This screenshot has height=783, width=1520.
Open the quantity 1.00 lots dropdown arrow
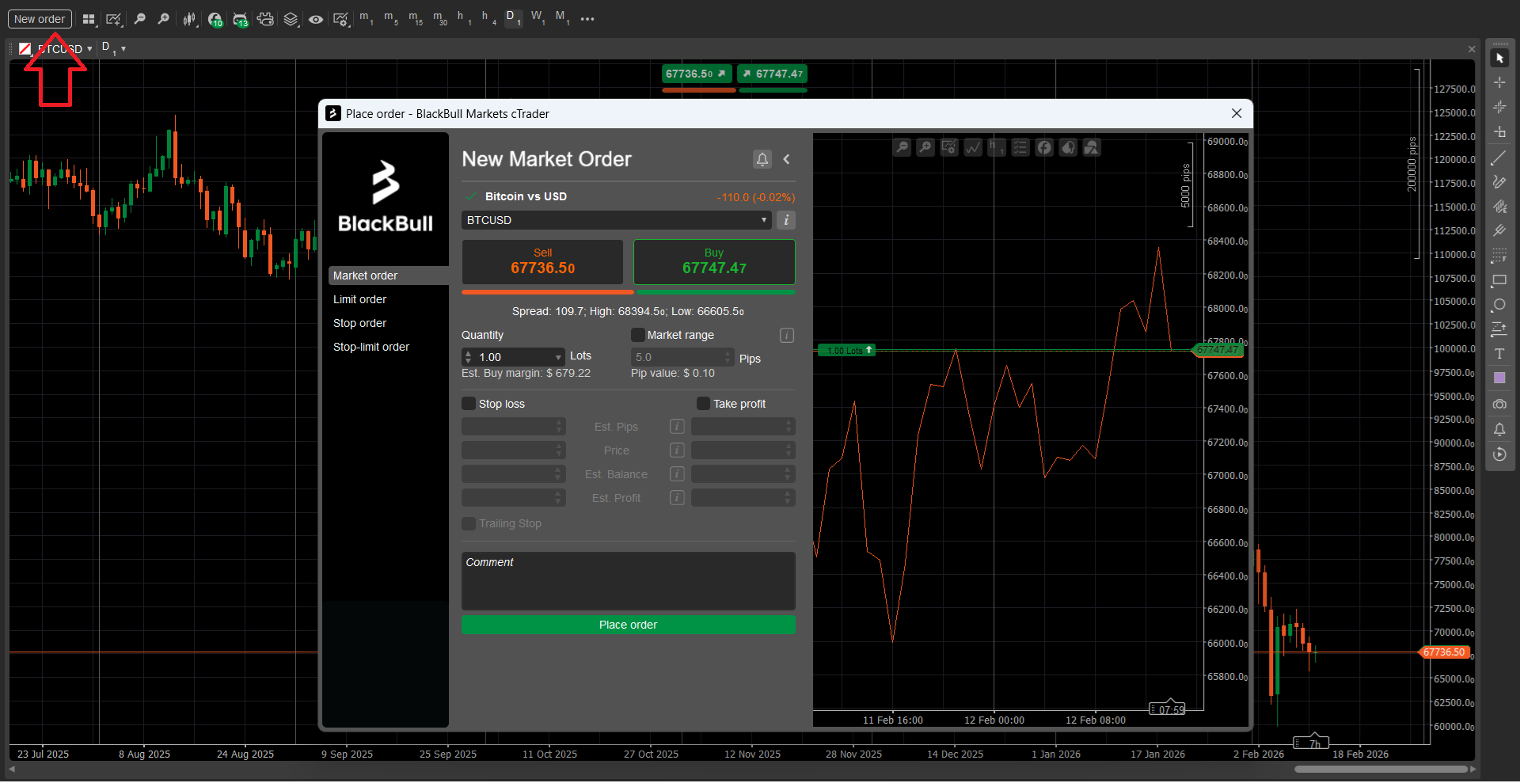(558, 357)
